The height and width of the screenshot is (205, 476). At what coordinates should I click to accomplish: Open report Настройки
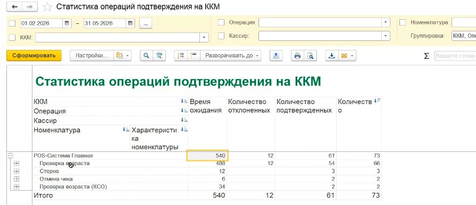click(x=91, y=55)
